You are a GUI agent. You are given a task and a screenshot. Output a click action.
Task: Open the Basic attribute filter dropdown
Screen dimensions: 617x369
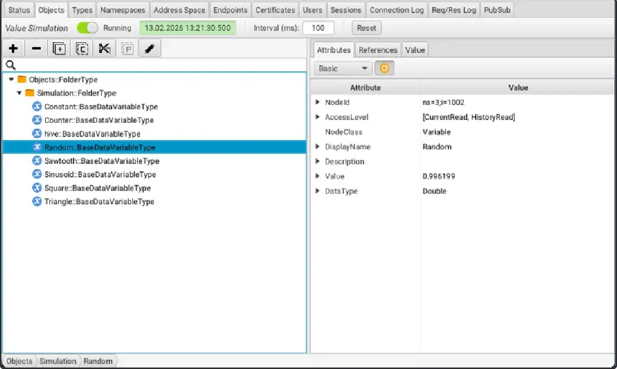(x=343, y=68)
